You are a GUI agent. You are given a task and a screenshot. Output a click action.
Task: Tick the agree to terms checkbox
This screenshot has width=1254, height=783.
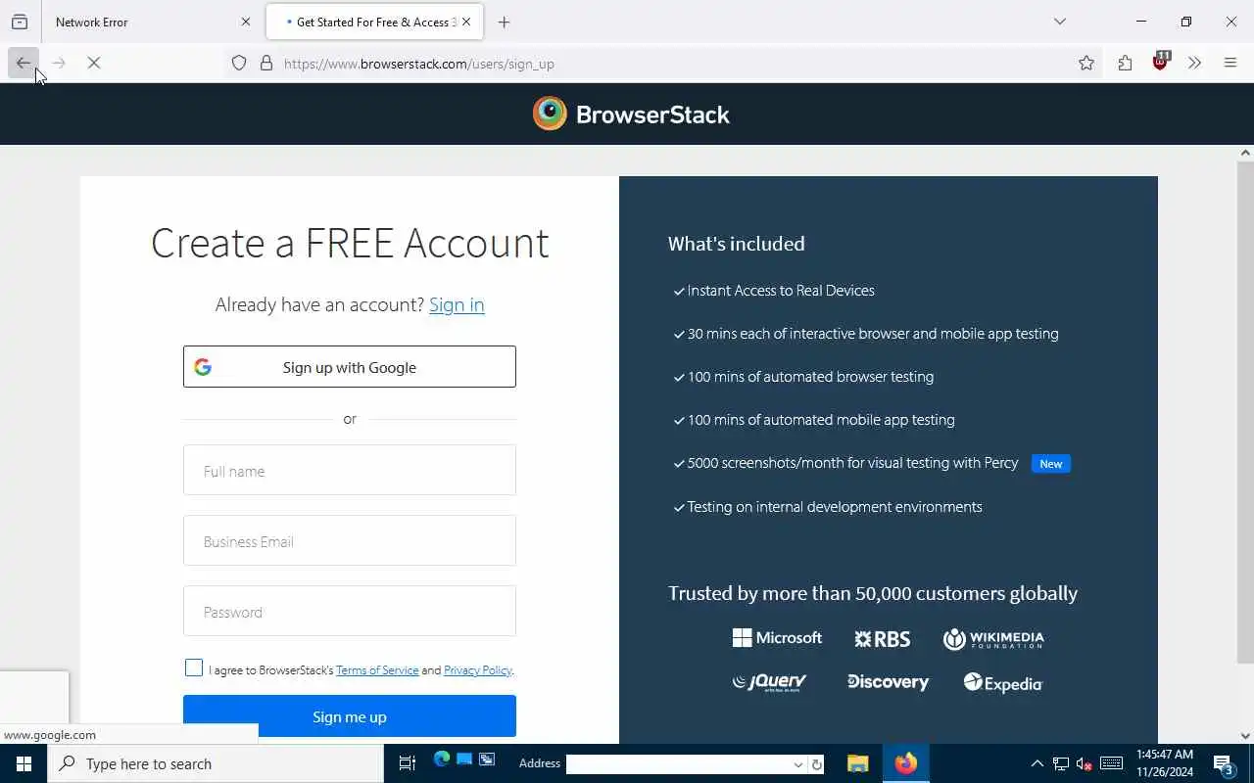coord(194,668)
